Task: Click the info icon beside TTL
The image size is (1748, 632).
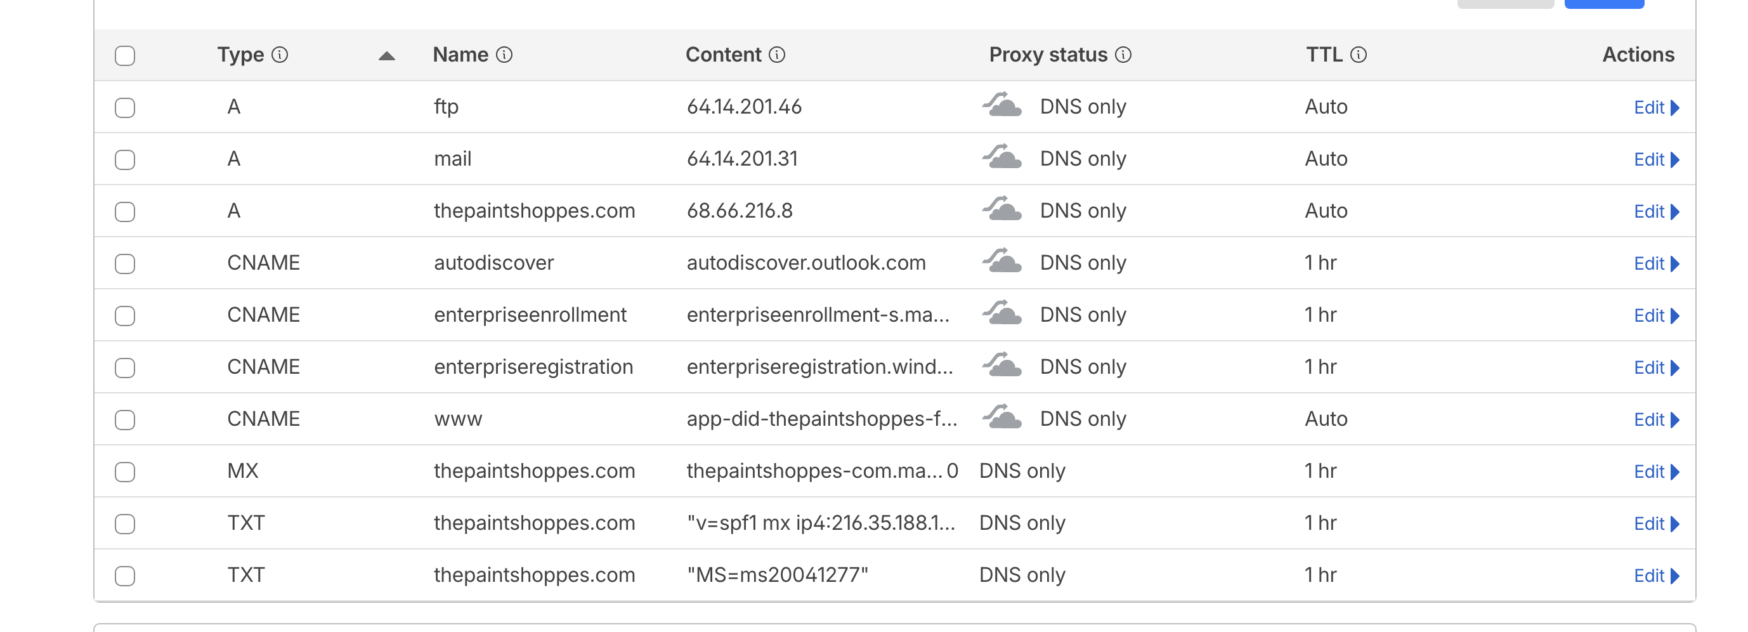Action: 1358,55
